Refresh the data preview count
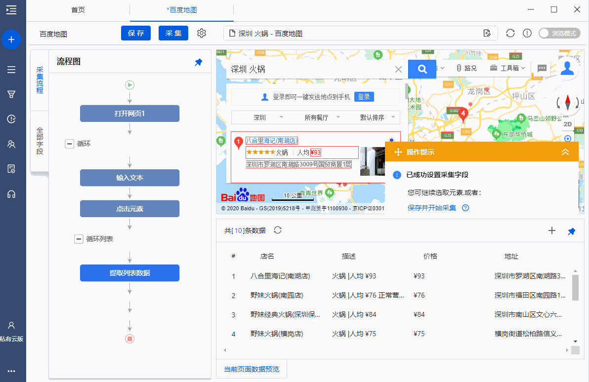 point(278,230)
